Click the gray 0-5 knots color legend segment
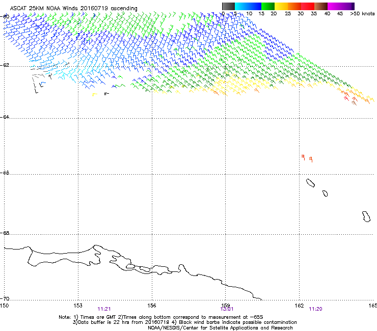This screenshot has width=377, height=331. pyautogui.click(x=228, y=6)
